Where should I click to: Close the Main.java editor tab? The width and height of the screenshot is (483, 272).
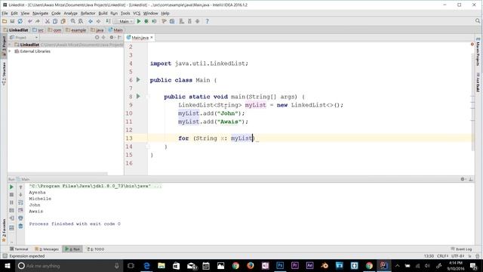[x=152, y=37]
